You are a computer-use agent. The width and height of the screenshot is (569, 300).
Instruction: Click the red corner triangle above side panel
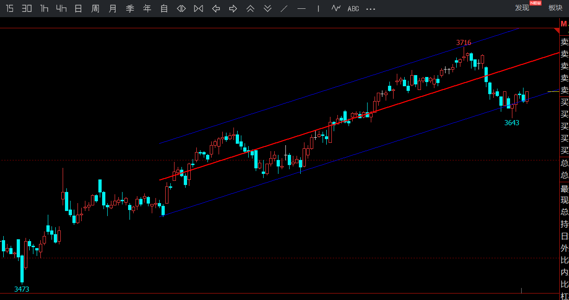pos(557,31)
